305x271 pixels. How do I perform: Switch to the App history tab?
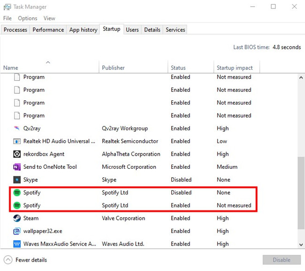(83, 30)
